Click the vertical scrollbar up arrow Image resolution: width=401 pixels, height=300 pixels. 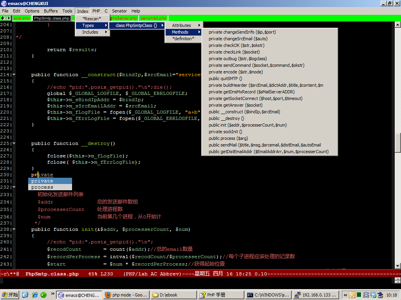click(x=397, y=25)
